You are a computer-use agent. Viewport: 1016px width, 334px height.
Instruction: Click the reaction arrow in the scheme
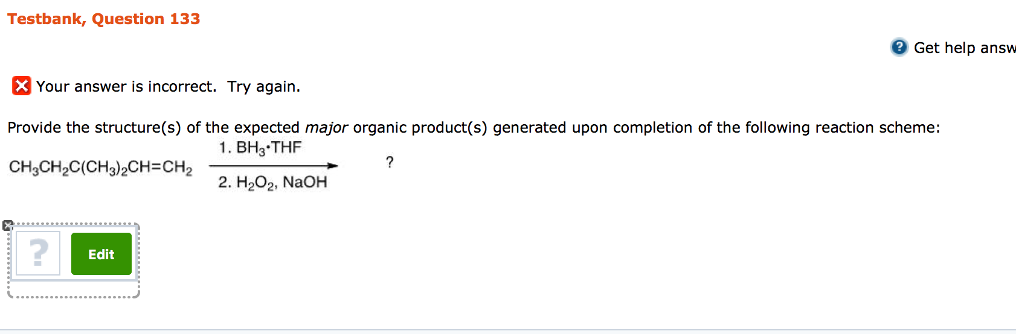[273, 165]
